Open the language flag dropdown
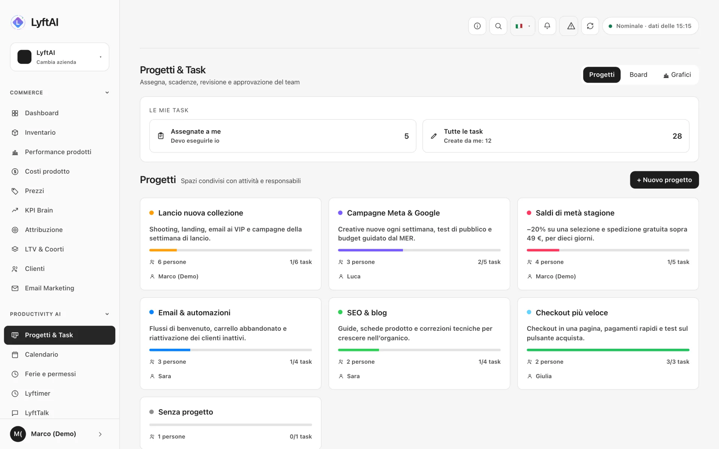 [522, 26]
